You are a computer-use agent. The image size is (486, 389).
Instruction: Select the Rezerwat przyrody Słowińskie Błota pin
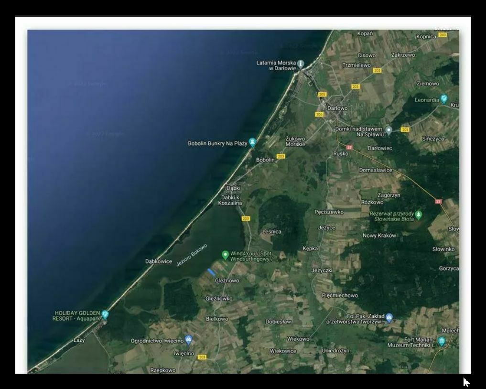(x=419, y=215)
